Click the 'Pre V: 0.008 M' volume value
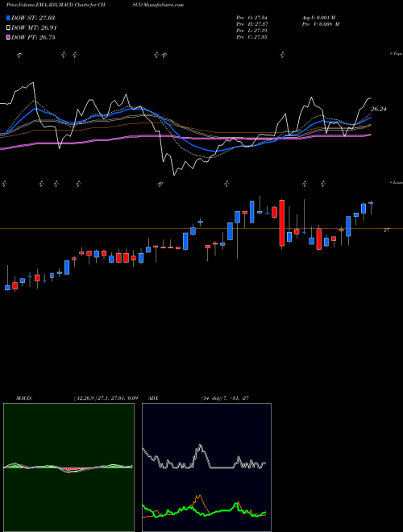Viewport: 403px width, 532px height. [321, 23]
